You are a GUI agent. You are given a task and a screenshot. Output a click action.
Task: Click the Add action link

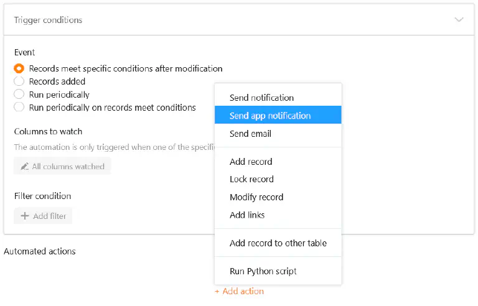[x=239, y=291]
